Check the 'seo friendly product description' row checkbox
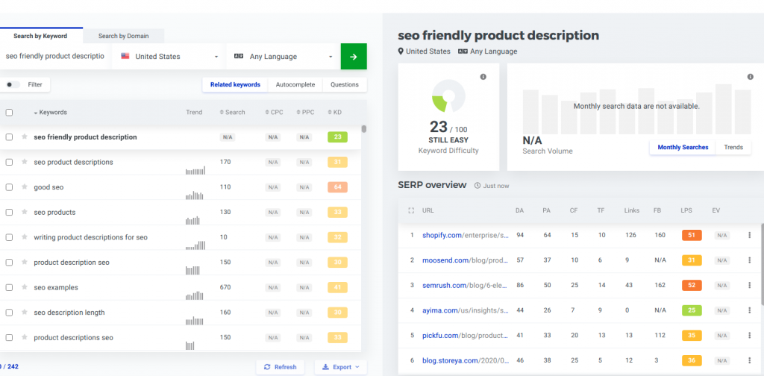The width and height of the screenshot is (764, 376). pyautogui.click(x=9, y=137)
